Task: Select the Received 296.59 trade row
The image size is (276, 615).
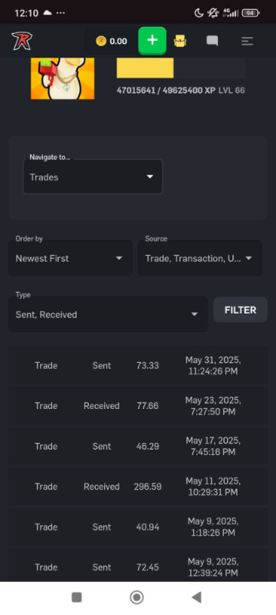Action: [x=138, y=487]
